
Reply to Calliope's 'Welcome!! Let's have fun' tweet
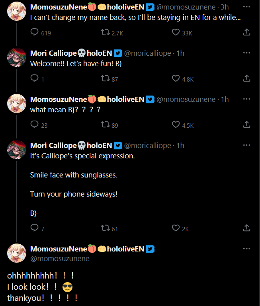pyautogui.click(x=35, y=79)
